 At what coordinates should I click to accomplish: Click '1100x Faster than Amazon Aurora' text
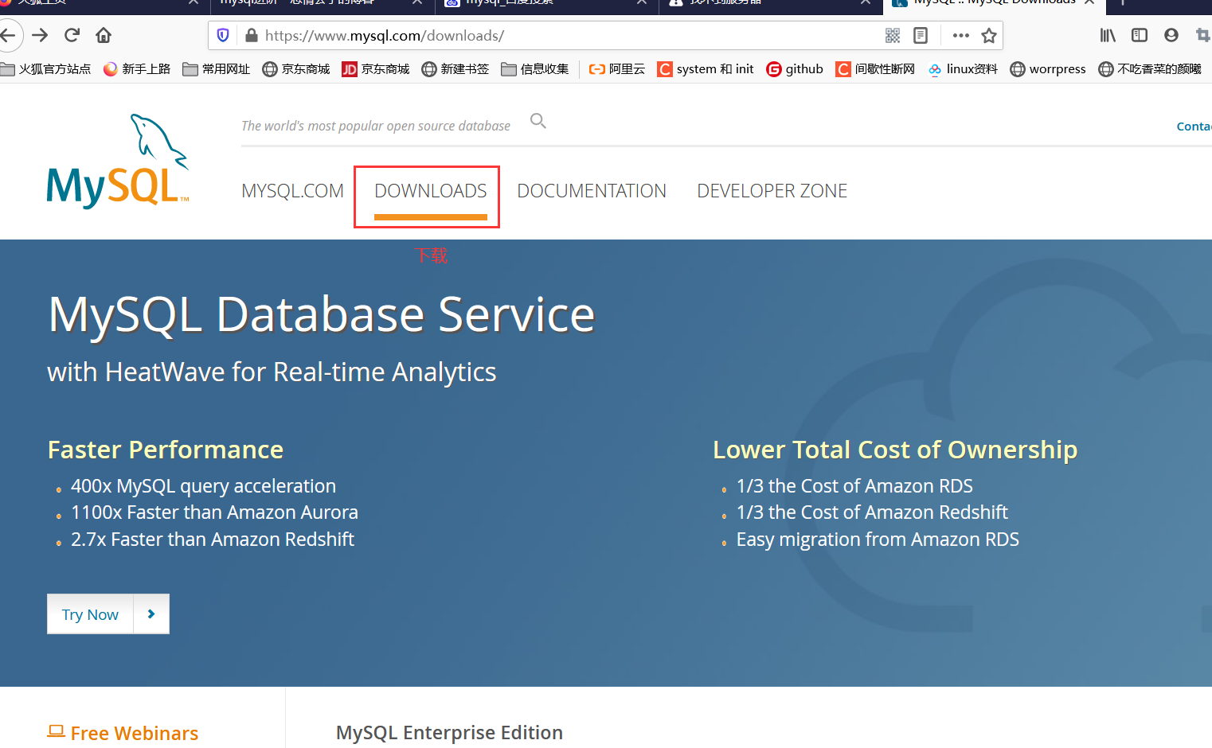(214, 512)
